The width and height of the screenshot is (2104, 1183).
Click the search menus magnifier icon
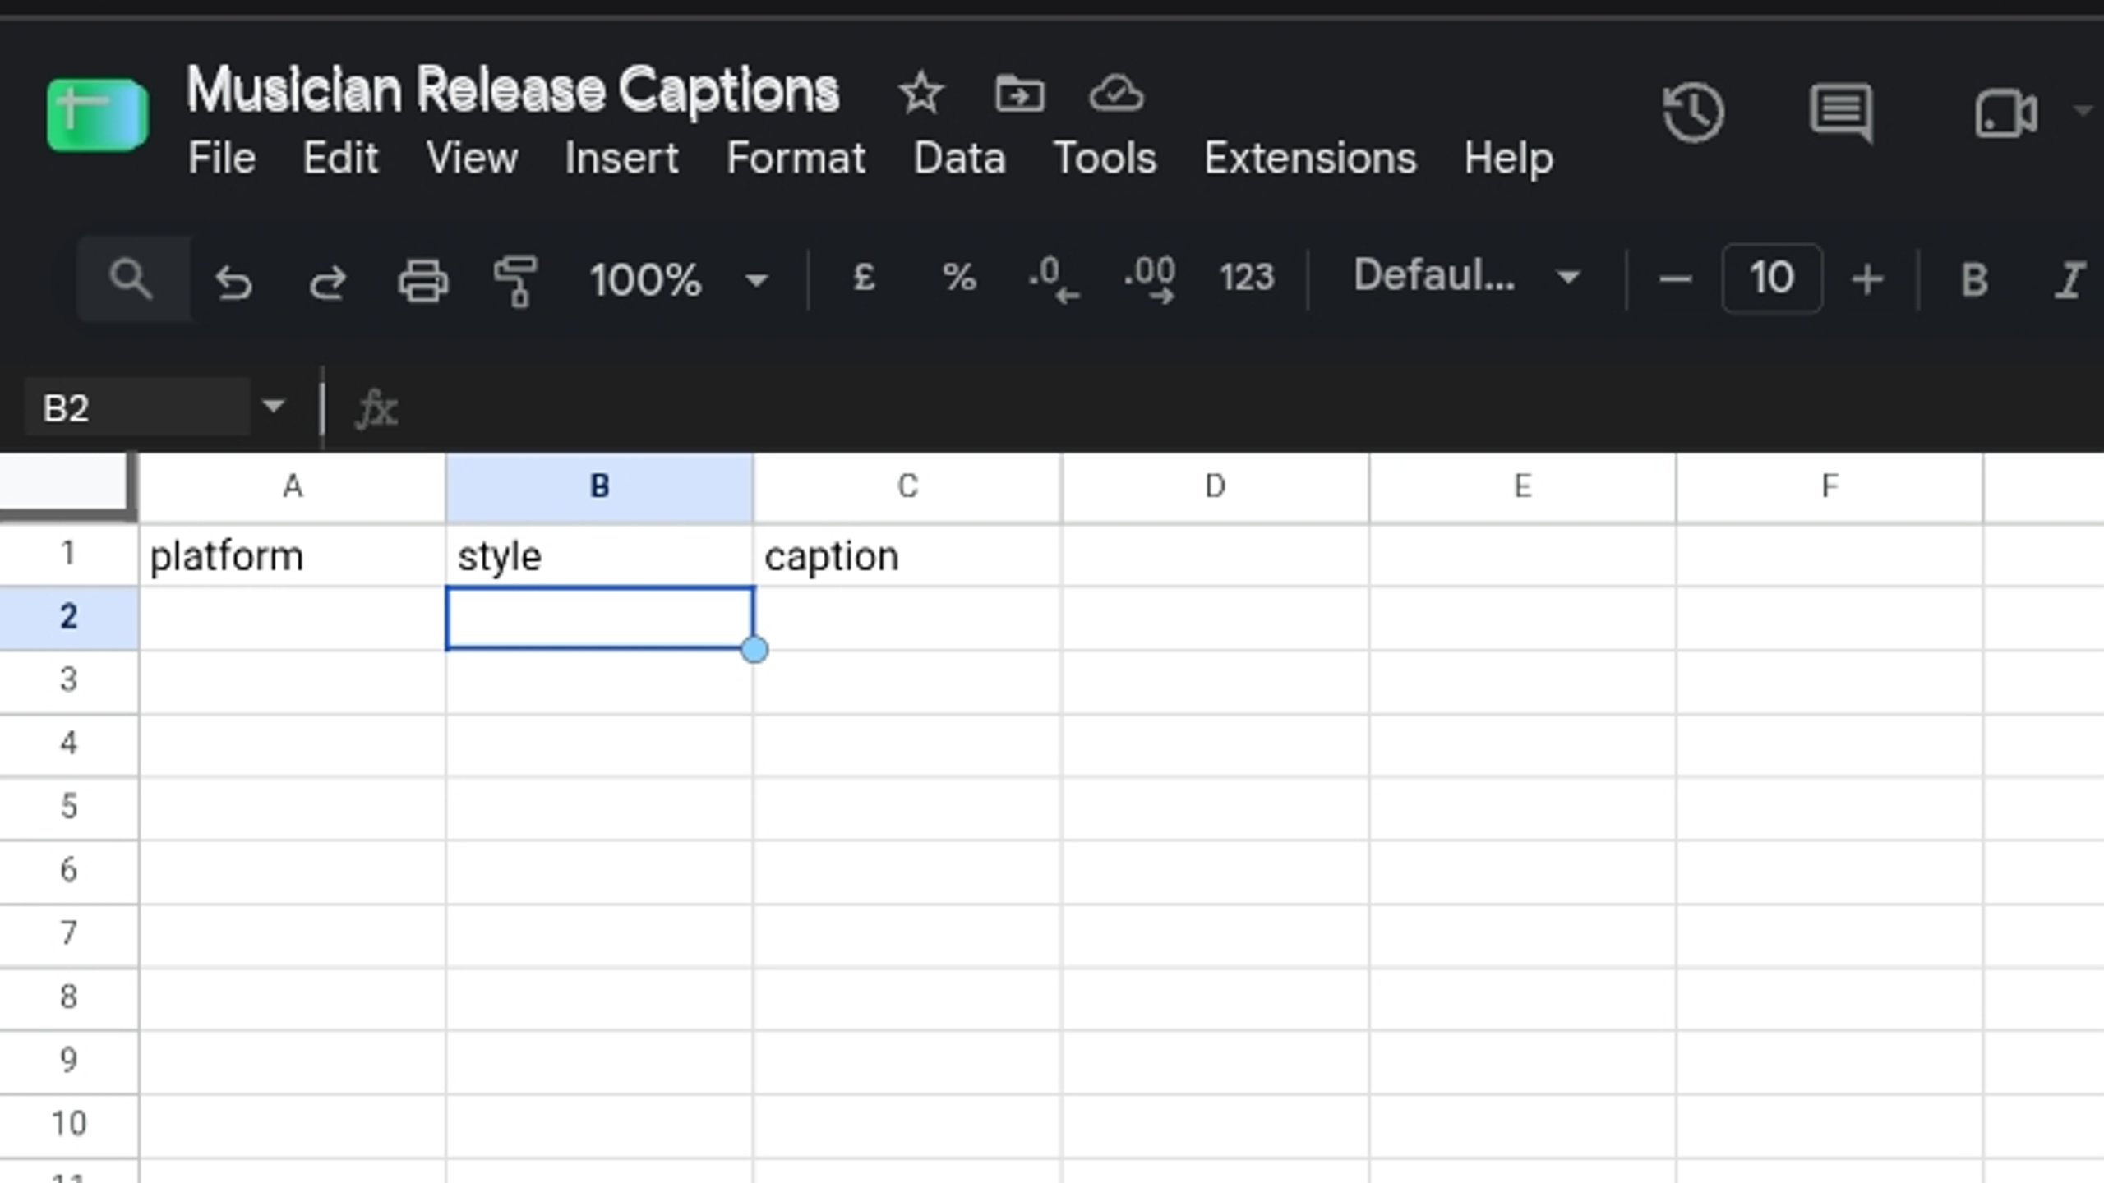pos(131,278)
